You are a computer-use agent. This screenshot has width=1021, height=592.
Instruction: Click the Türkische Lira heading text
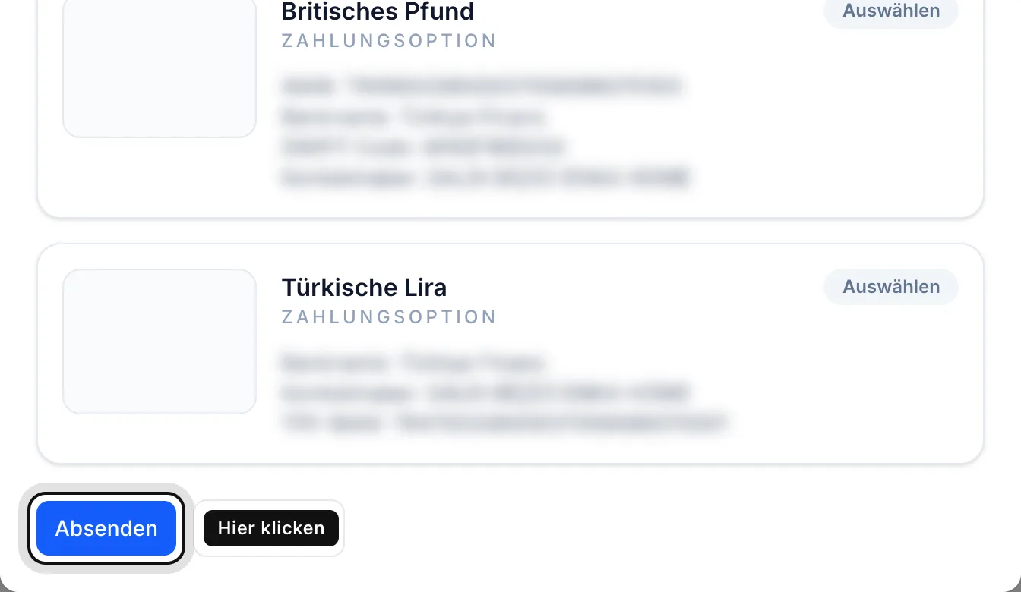click(x=364, y=288)
